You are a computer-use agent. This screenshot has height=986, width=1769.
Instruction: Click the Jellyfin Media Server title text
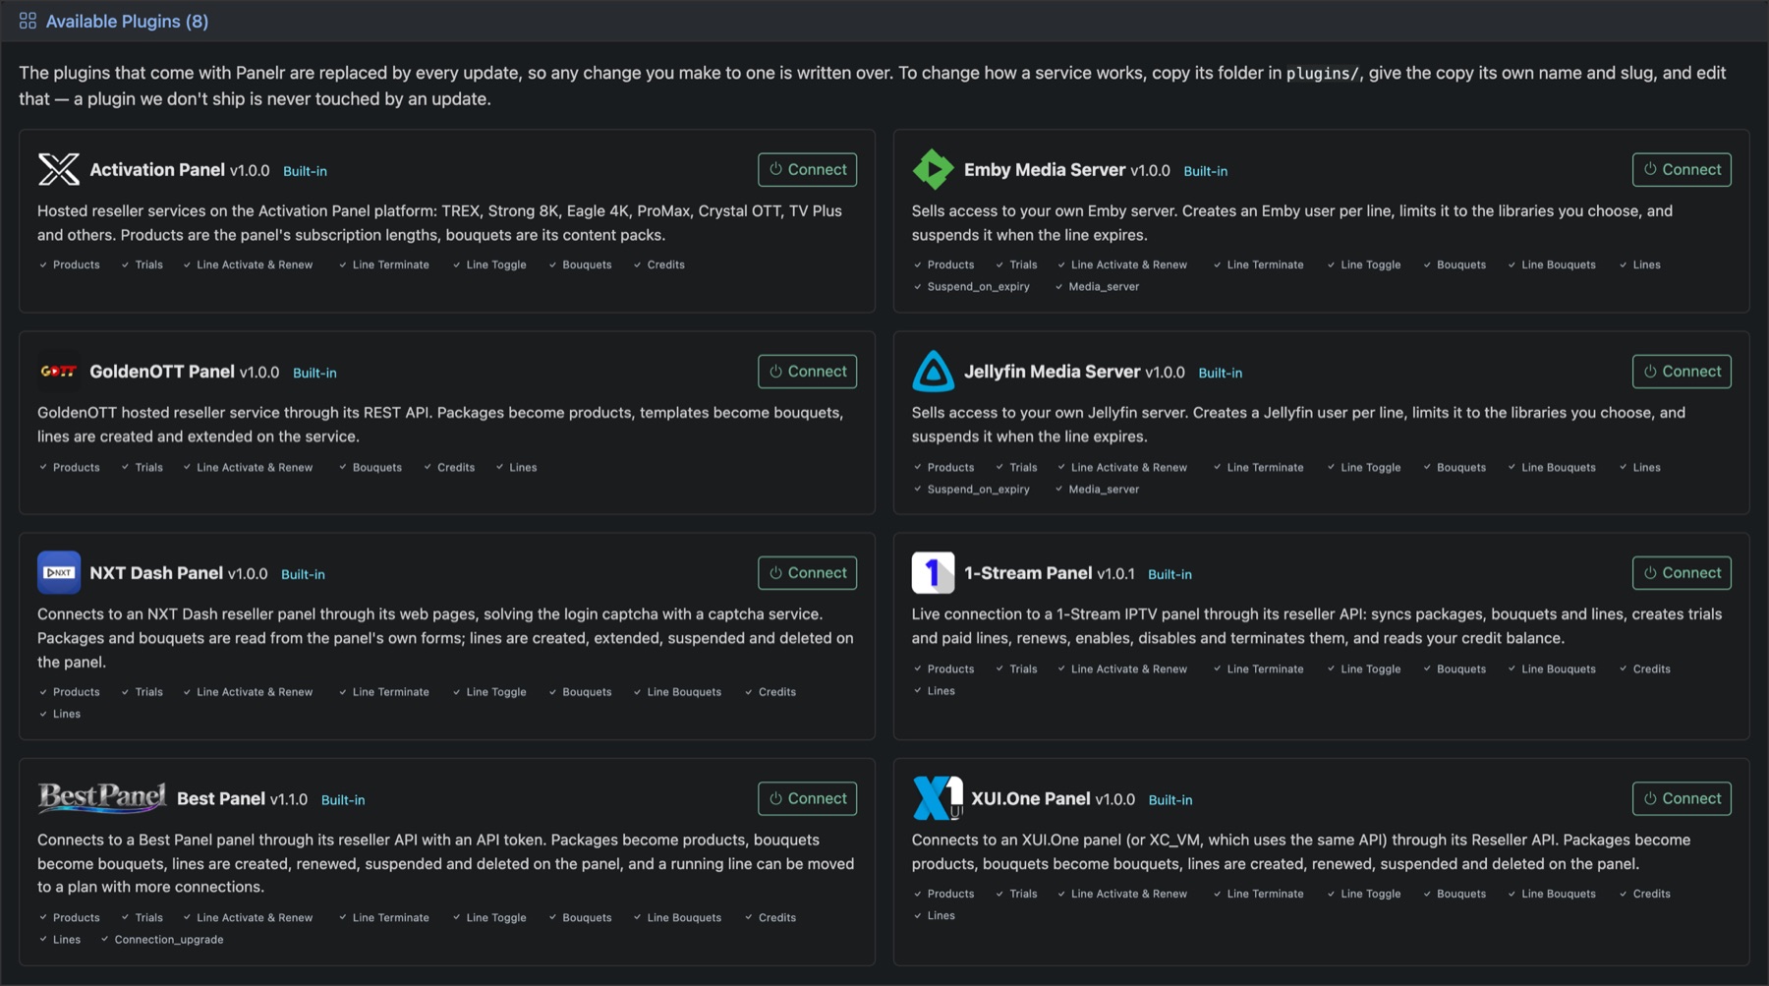coord(1052,372)
